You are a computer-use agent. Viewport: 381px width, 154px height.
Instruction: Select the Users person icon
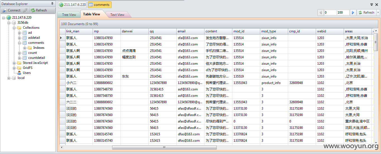pos(19,73)
